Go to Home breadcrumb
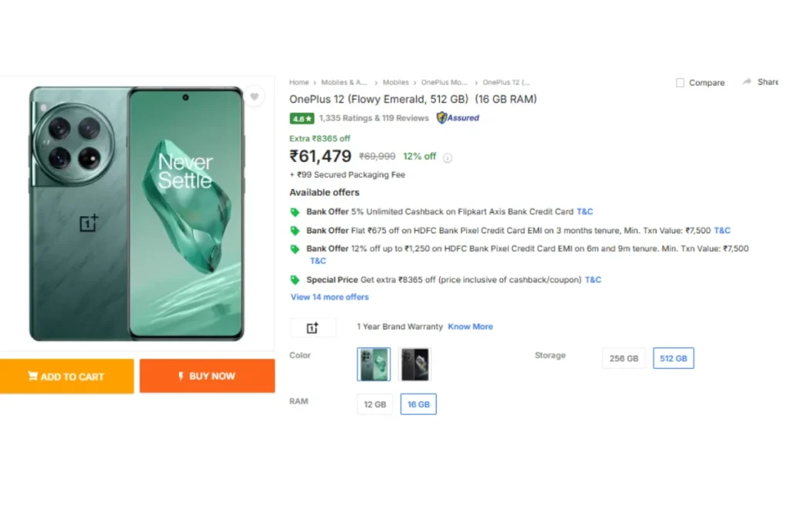 pyautogui.click(x=299, y=83)
